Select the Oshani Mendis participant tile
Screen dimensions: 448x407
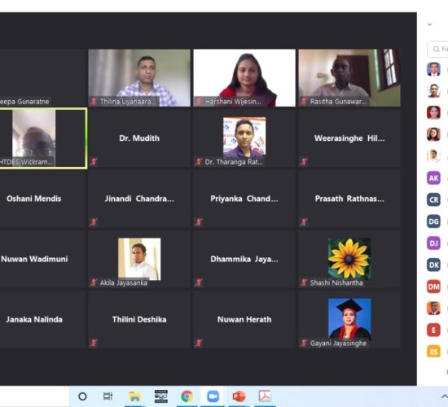[42, 199]
